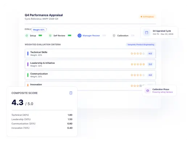The height and width of the screenshot is (145, 190).
Task: Click the Technical Skills 4.0 score badge
Action: pyautogui.click(x=150, y=54)
